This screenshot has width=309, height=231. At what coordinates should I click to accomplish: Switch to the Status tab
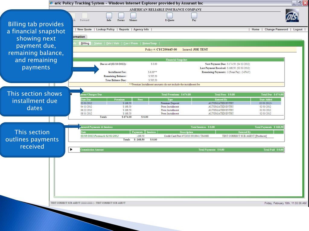[x=98, y=43]
